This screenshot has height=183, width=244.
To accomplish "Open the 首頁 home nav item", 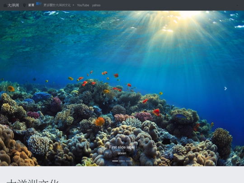I will pos(31,5).
